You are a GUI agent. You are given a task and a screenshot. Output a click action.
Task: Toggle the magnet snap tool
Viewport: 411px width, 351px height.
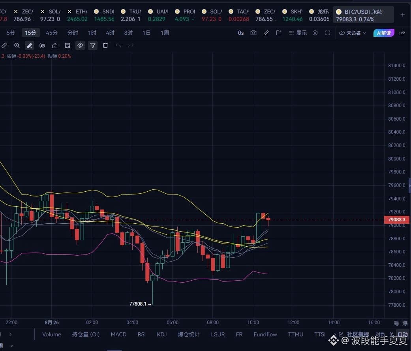coord(80,45)
